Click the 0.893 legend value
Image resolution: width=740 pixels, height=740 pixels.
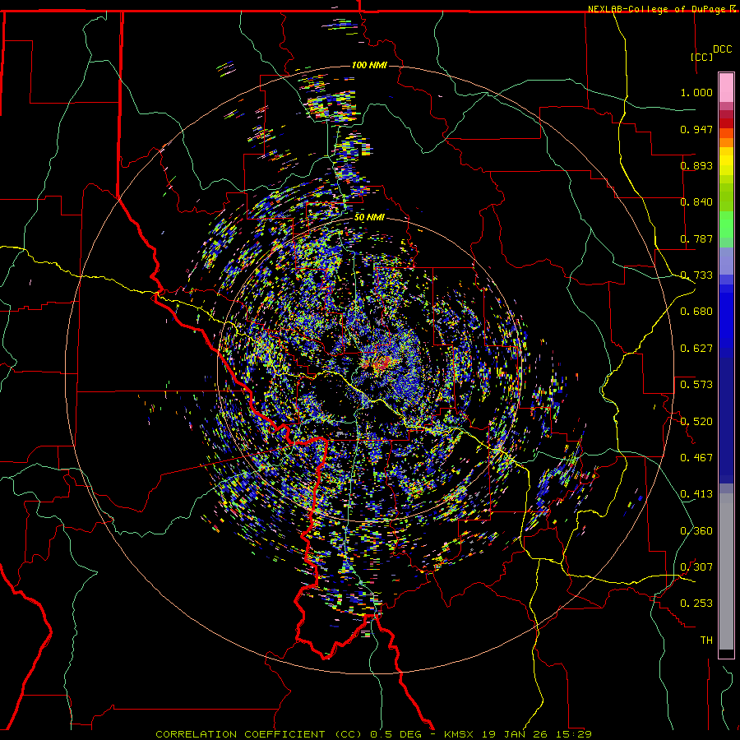coord(696,165)
